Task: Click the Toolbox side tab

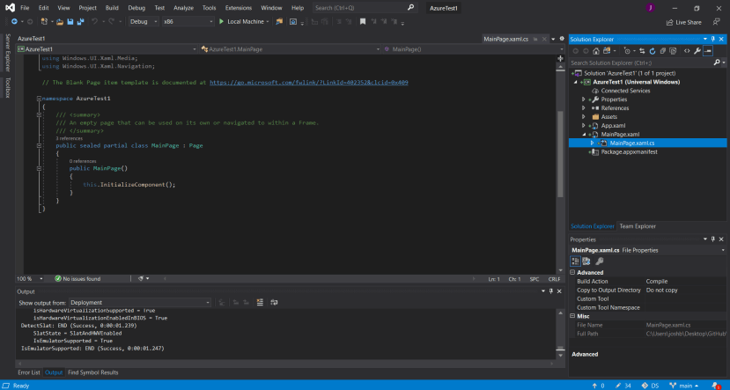Action: point(7,87)
